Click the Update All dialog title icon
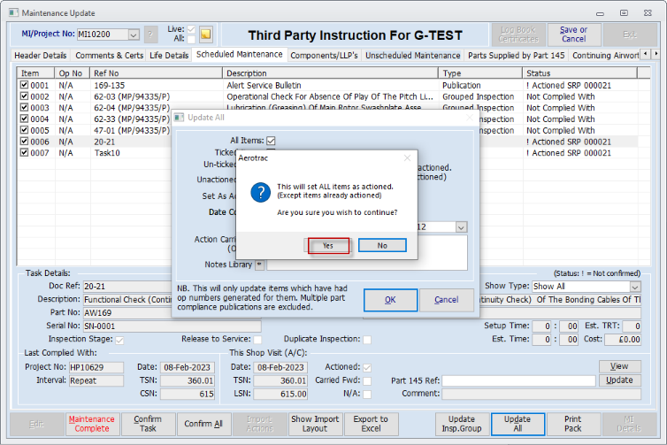This screenshot has height=445, width=667. 179,118
